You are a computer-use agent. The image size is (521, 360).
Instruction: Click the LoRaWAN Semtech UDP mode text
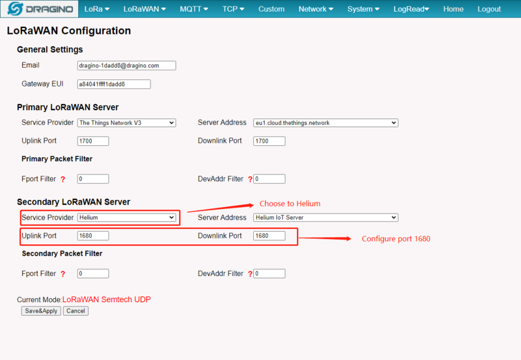[x=107, y=299]
